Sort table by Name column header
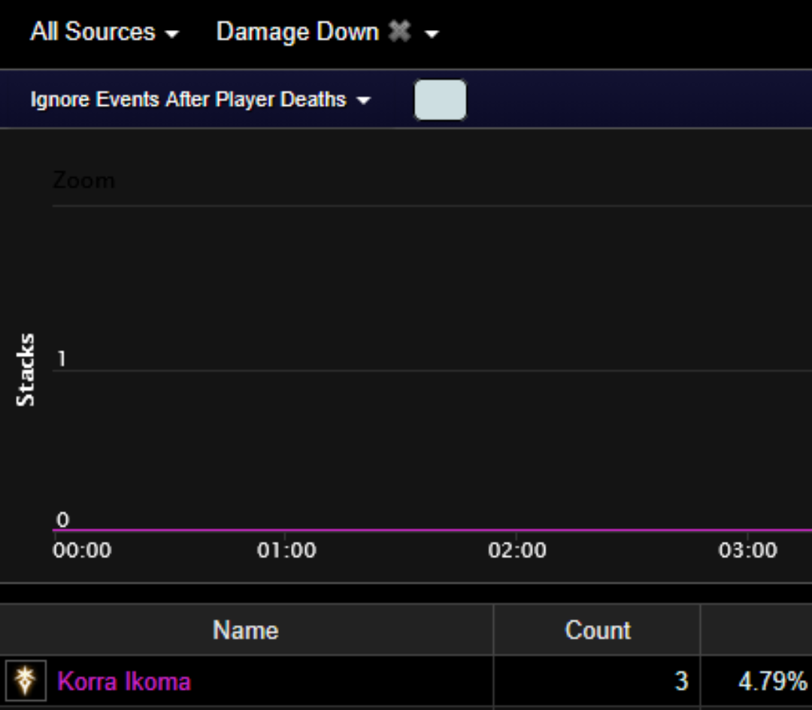This screenshot has height=710, width=812. (246, 630)
